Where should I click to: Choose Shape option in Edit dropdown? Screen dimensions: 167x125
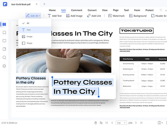(x=35, y=43)
